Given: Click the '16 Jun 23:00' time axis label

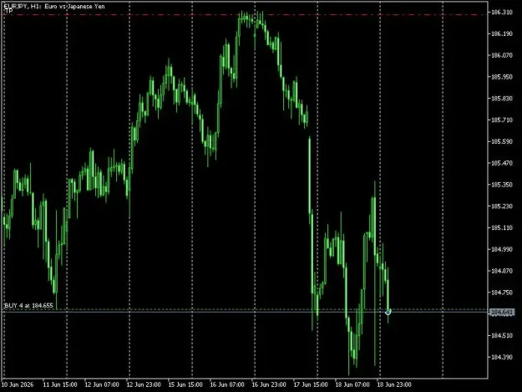Looking at the screenshot, I should (269, 384).
